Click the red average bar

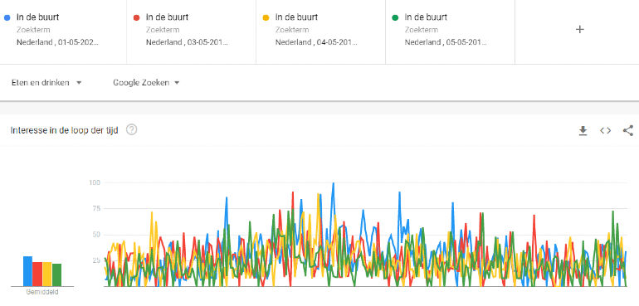coord(37,274)
